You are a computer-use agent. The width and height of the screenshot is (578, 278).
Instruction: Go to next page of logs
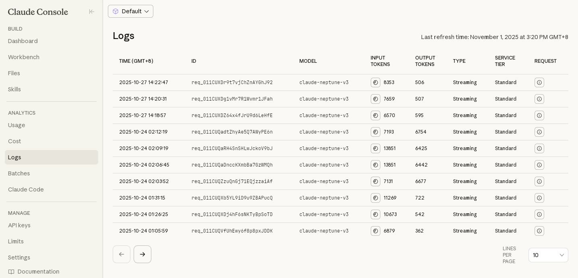pos(142,254)
